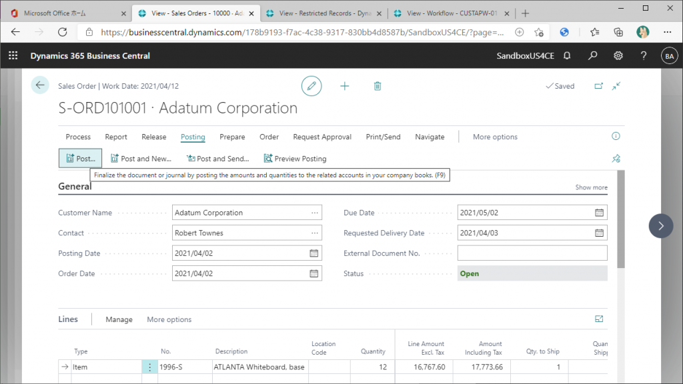Viewport: 683px width, 384px height.
Task: Open the Request Approval menu
Action: click(x=322, y=137)
